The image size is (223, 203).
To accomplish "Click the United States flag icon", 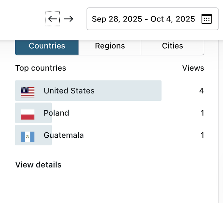I will [x=27, y=91].
